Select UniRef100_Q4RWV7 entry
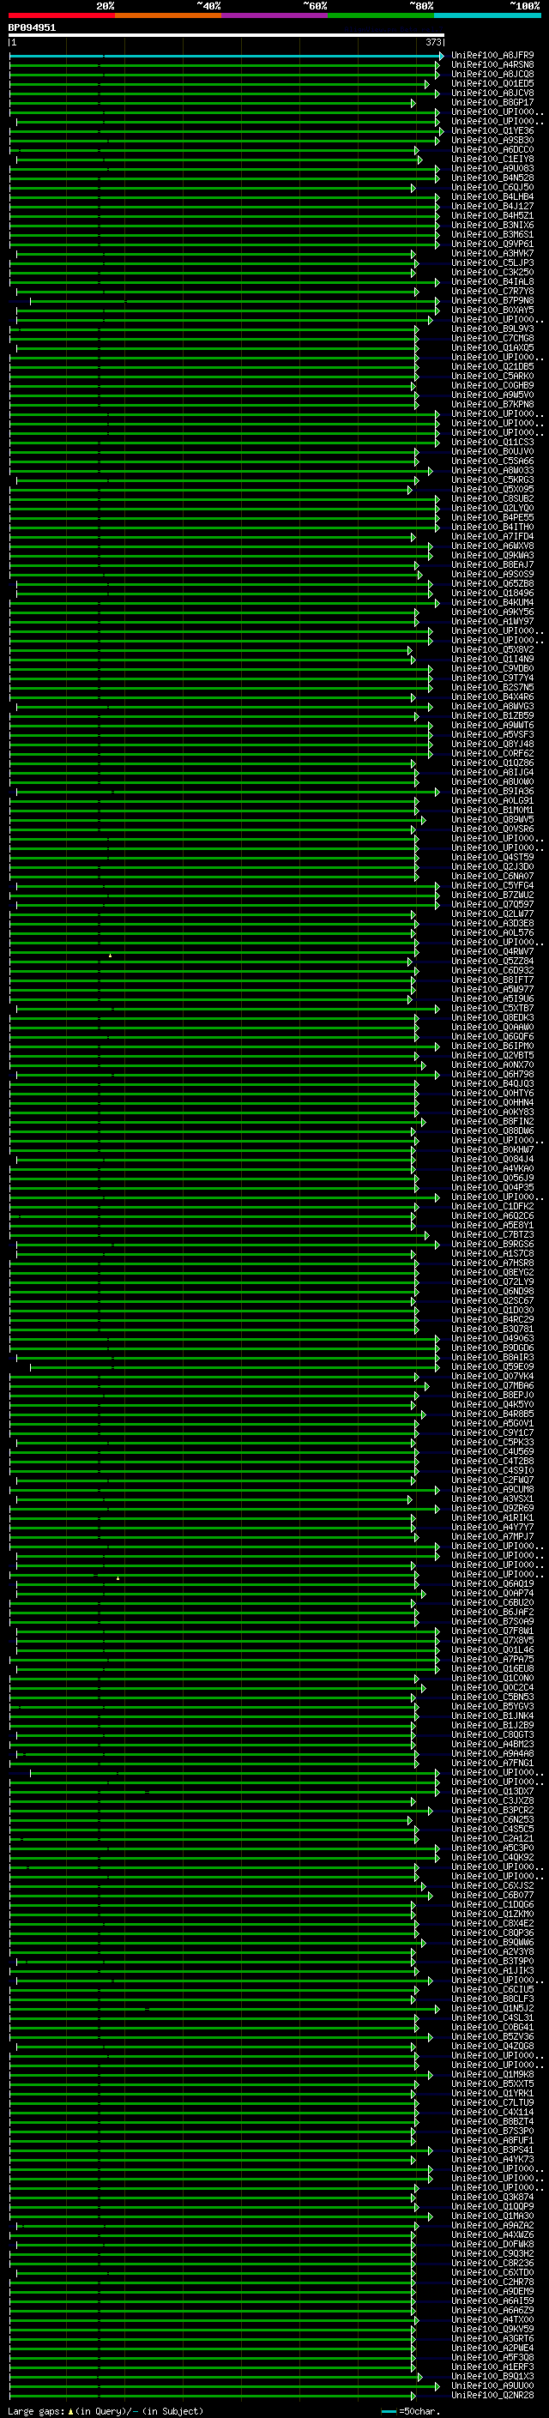549x2418 pixels. point(492,952)
